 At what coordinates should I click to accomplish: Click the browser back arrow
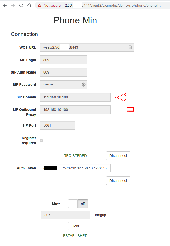5,5
